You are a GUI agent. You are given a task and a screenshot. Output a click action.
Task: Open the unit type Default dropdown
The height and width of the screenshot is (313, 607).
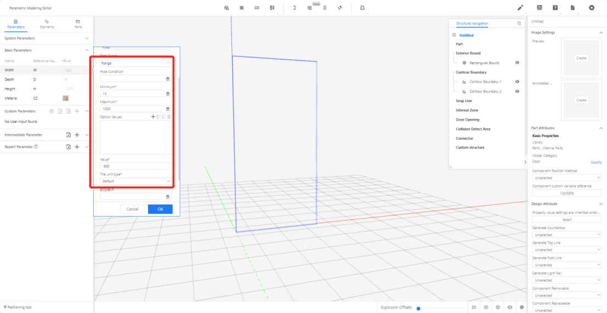pos(135,181)
